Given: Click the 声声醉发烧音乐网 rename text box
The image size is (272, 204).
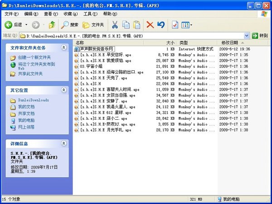Looking at the screenshot, I should 97,49.
